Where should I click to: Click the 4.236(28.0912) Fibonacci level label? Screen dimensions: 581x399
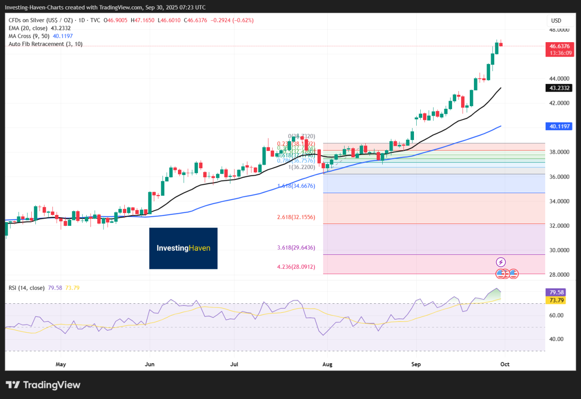pos(296,267)
